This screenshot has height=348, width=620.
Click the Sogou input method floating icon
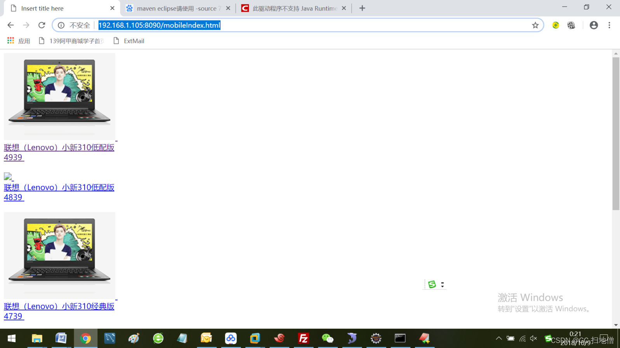coord(432,284)
